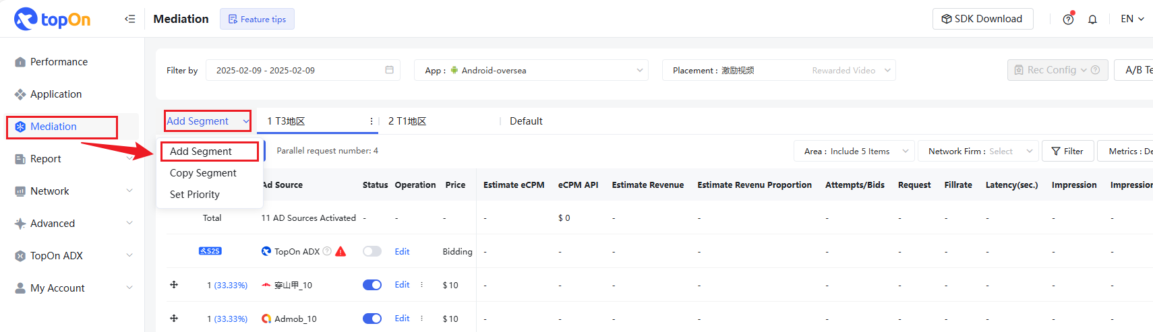Switch to the 2 T1地区 segment tab

point(407,121)
